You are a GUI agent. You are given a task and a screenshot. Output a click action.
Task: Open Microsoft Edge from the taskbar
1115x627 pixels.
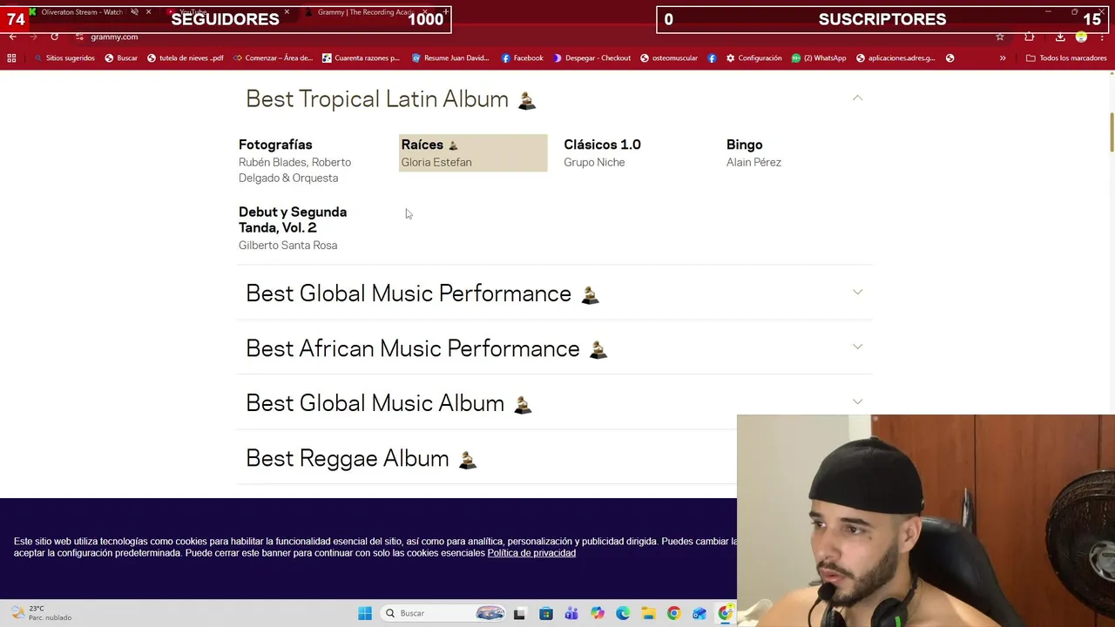(x=622, y=613)
